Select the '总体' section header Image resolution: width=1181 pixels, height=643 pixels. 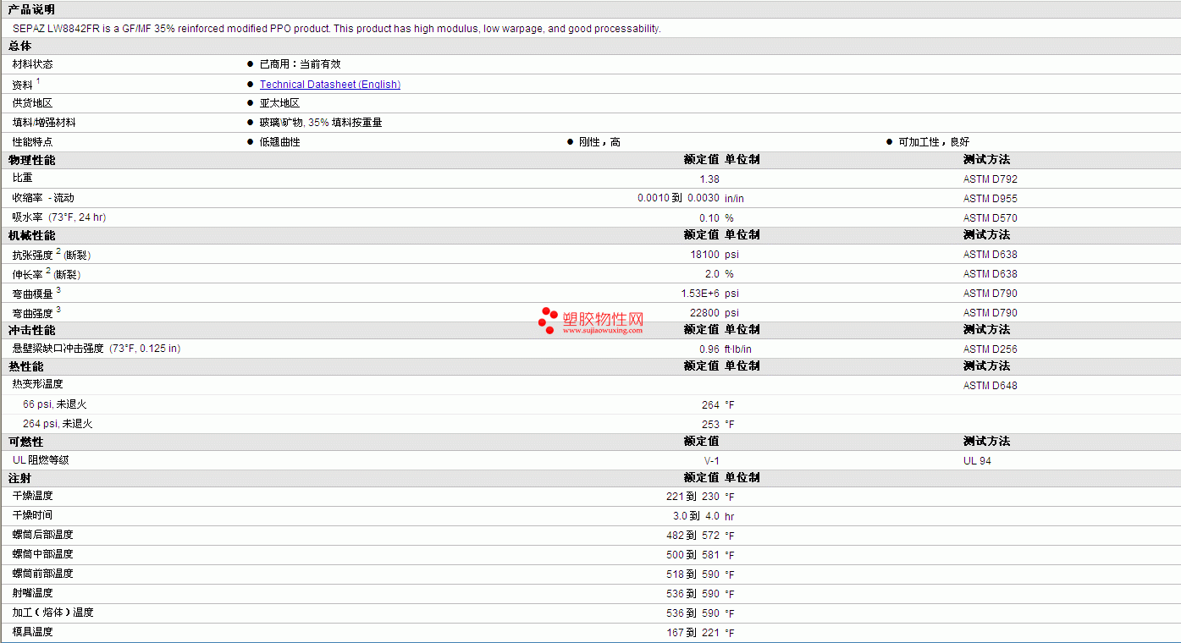[x=19, y=46]
